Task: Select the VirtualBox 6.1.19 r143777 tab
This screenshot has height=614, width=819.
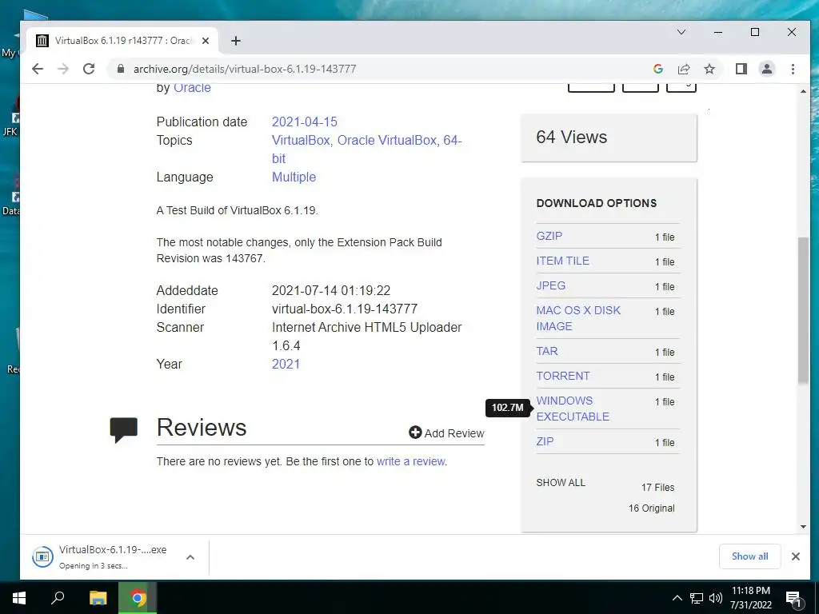Action: coord(122,41)
